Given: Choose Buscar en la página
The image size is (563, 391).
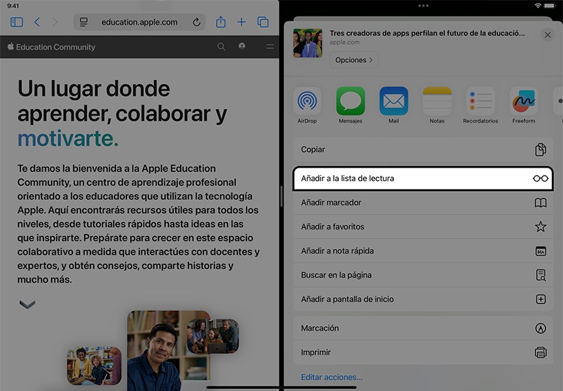Looking at the screenshot, I should tap(423, 275).
